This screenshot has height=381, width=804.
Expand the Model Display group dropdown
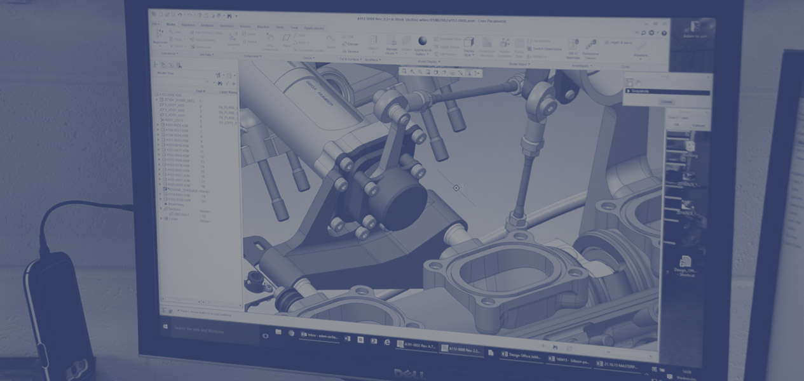(x=430, y=62)
